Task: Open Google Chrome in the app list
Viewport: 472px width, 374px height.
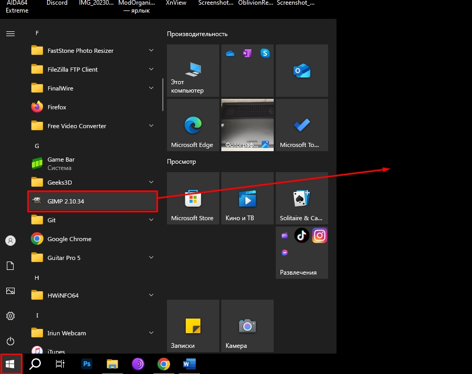Action: tap(93, 239)
